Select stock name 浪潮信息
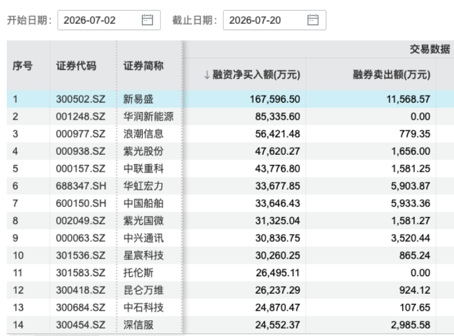Image resolution: width=454 pixels, height=336 pixels. coord(143,134)
